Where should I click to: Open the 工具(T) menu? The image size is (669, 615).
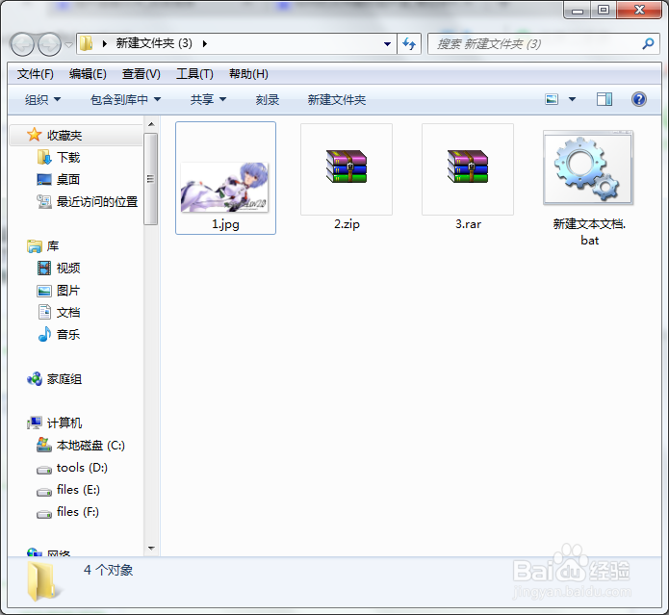pyautogui.click(x=194, y=74)
